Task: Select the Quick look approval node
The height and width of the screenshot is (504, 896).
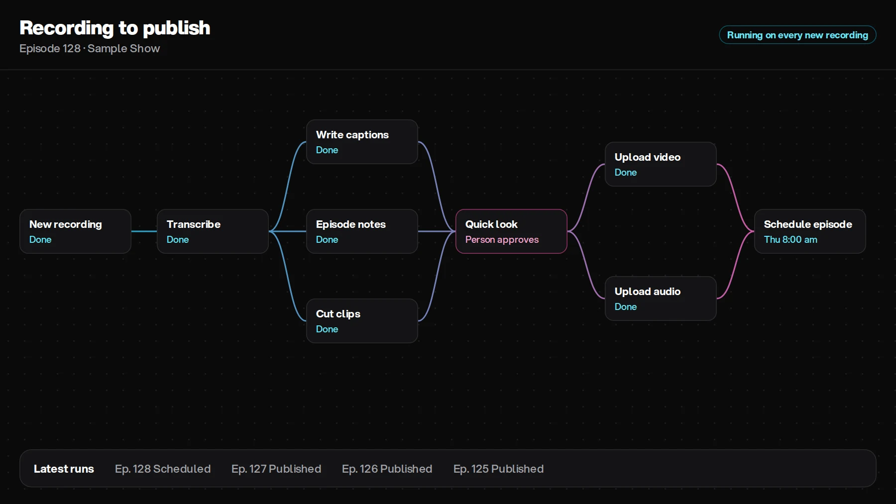Action: pos(511,231)
